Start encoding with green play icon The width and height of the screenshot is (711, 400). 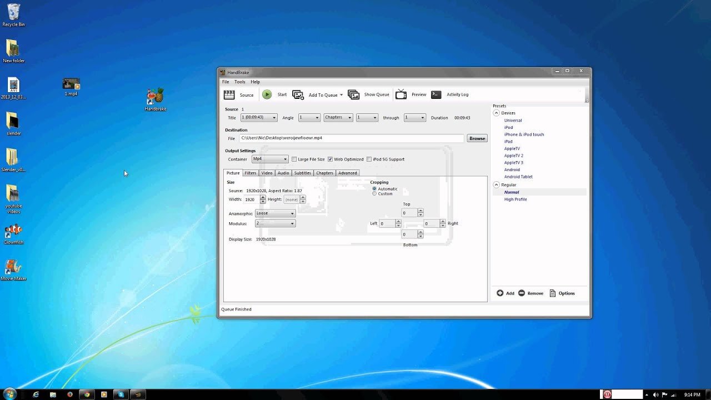(x=267, y=94)
